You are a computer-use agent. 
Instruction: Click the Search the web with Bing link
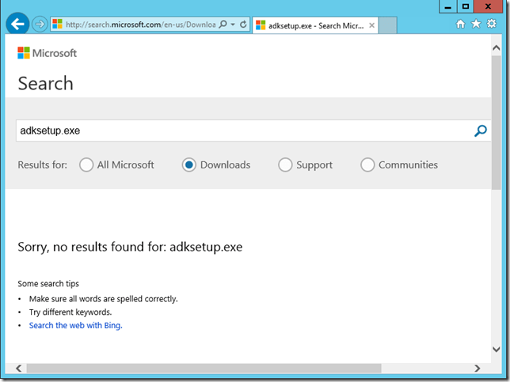tap(75, 325)
